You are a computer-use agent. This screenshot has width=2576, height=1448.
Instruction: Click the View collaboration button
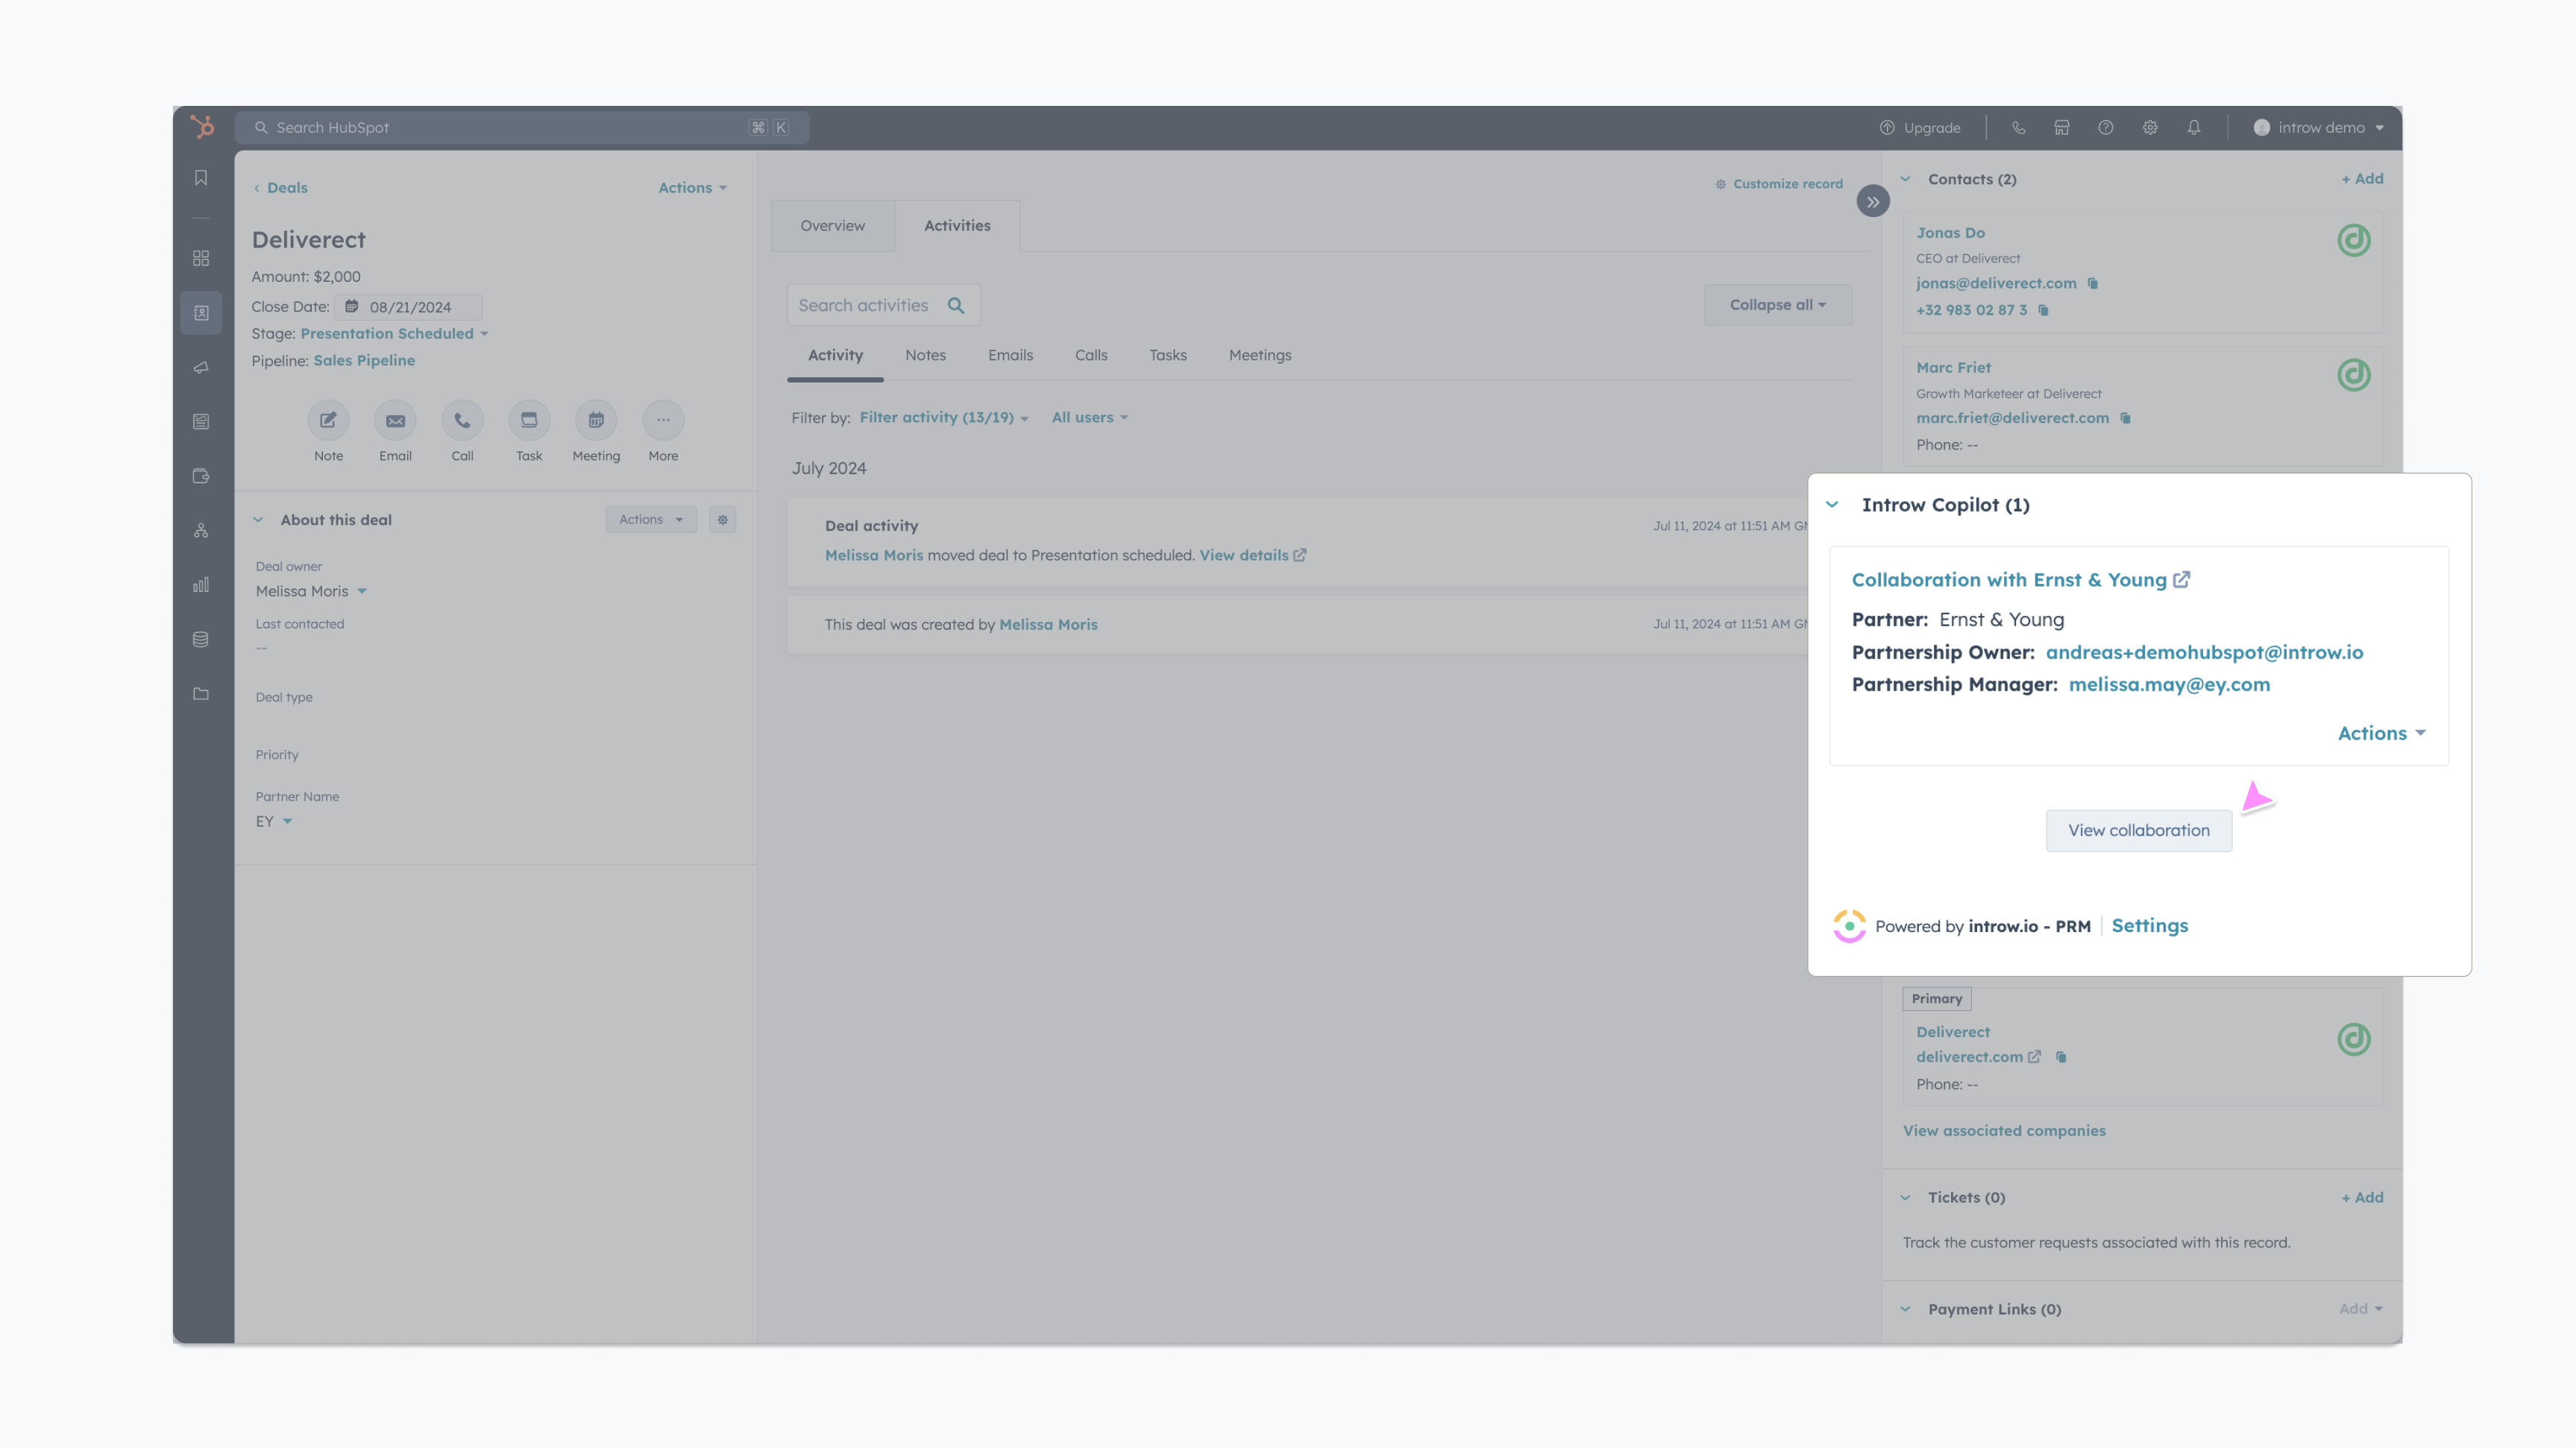click(2138, 831)
